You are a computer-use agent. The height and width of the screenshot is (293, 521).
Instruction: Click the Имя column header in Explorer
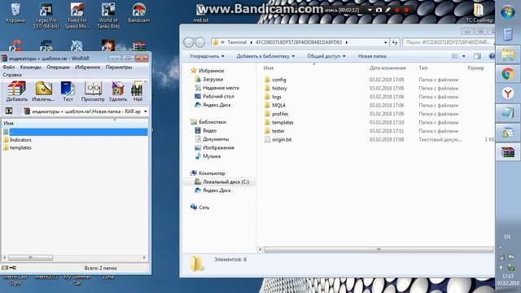269,68
